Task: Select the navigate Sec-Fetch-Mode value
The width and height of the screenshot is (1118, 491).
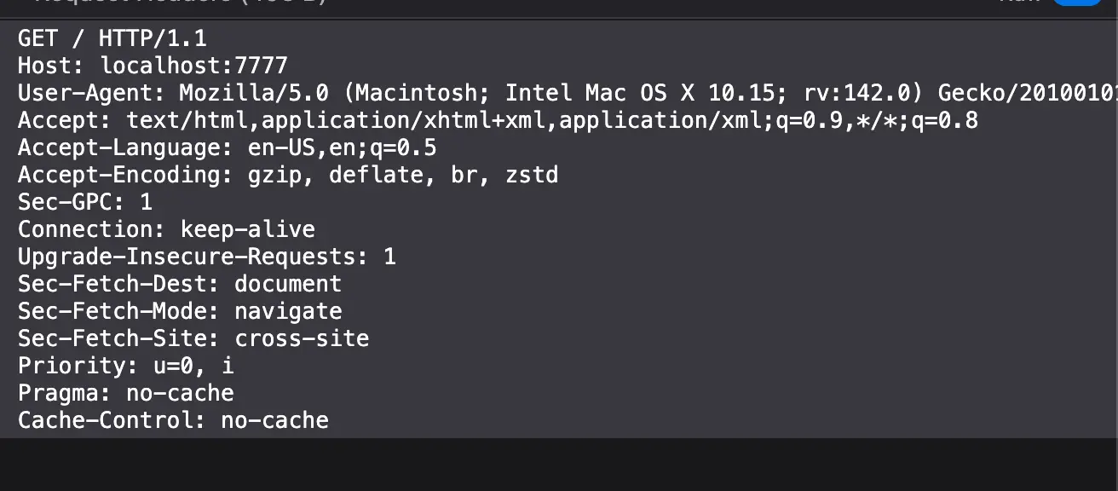Action: 288,311
